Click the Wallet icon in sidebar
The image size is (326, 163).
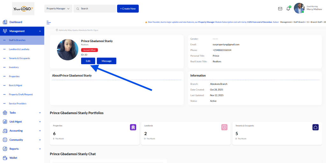[5, 158]
